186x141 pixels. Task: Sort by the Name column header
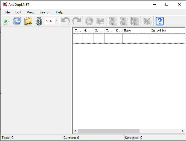(136, 30)
